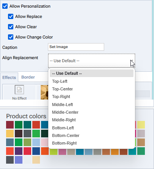Choose the tan swatch at third row end
The height and width of the screenshot is (169, 154).
point(141,142)
